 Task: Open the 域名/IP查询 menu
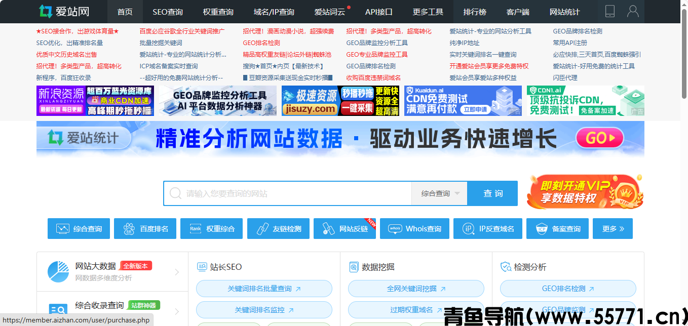click(x=274, y=12)
